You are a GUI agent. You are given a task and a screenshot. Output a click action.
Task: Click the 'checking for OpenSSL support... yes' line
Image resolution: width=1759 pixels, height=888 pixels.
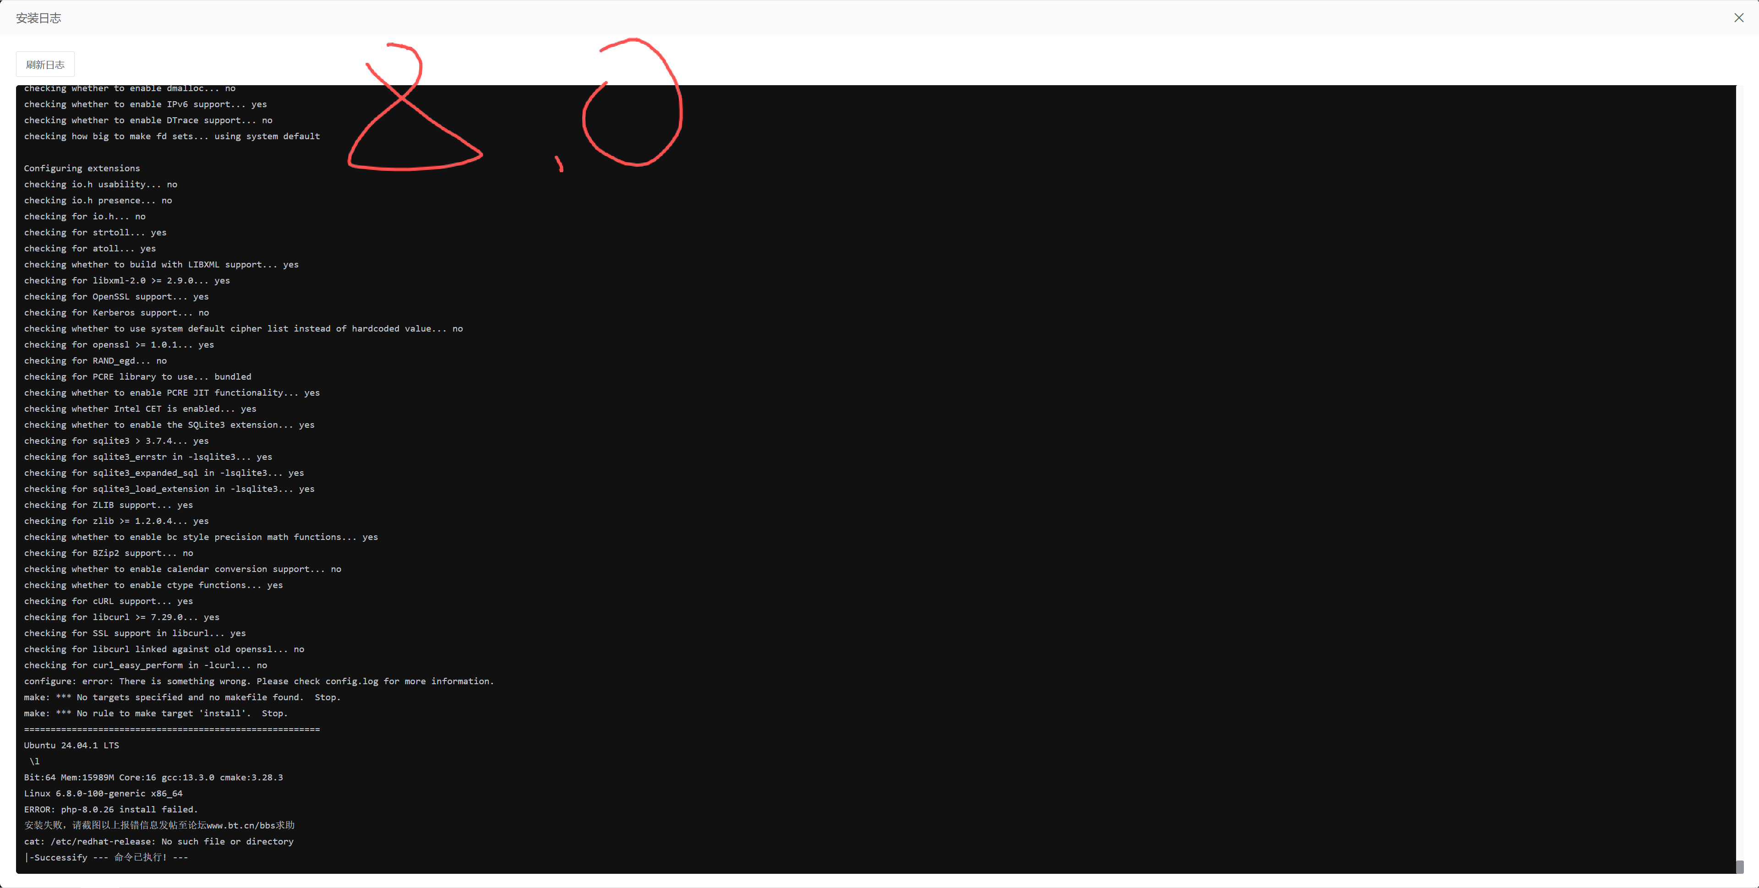[x=116, y=297]
